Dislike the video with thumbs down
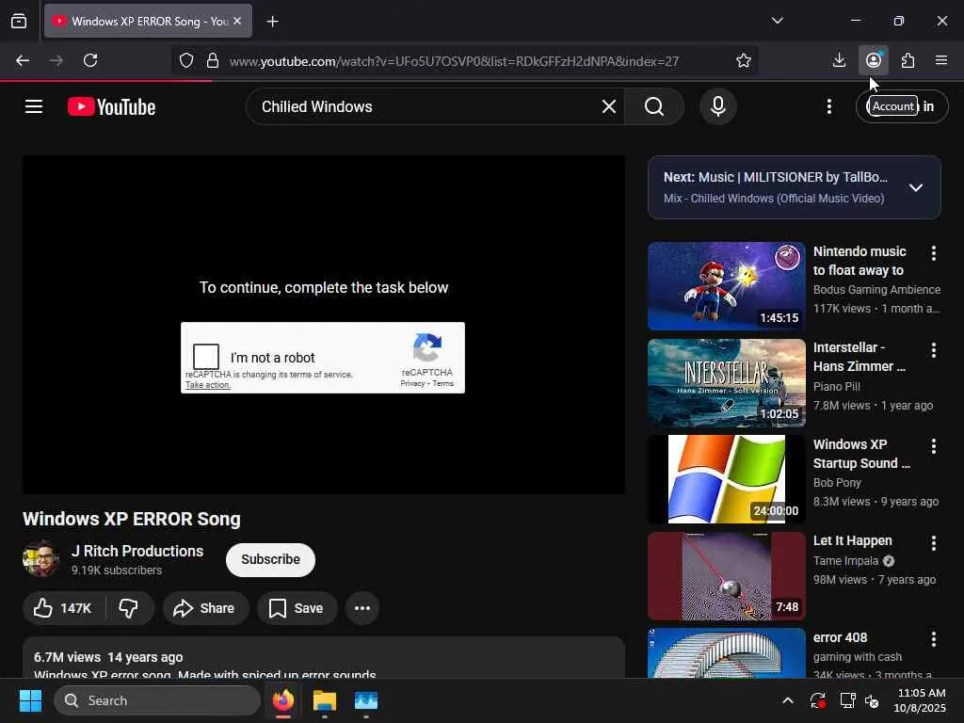Image resolution: width=964 pixels, height=723 pixels. (128, 609)
